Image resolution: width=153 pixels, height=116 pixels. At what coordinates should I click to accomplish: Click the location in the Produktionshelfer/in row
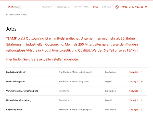point(75,72)
